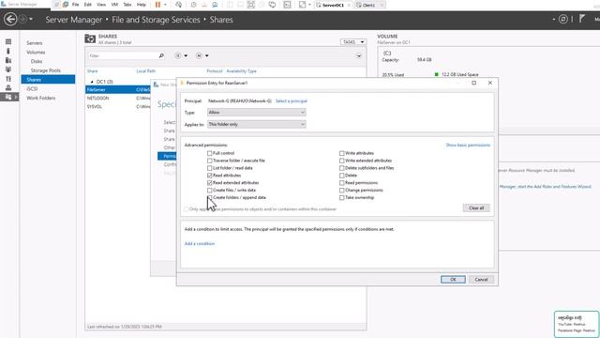600x338 pixels.
Task: Click the VMware console view icon
Action: pos(288,5)
